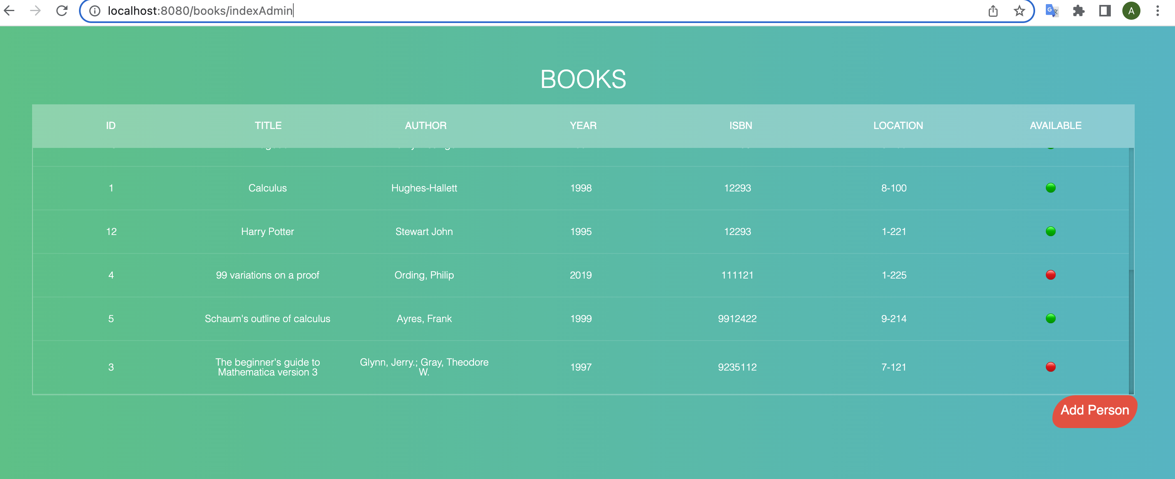Click the site info icon in address bar
Image resolution: width=1175 pixels, height=479 pixels.
(95, 11)
